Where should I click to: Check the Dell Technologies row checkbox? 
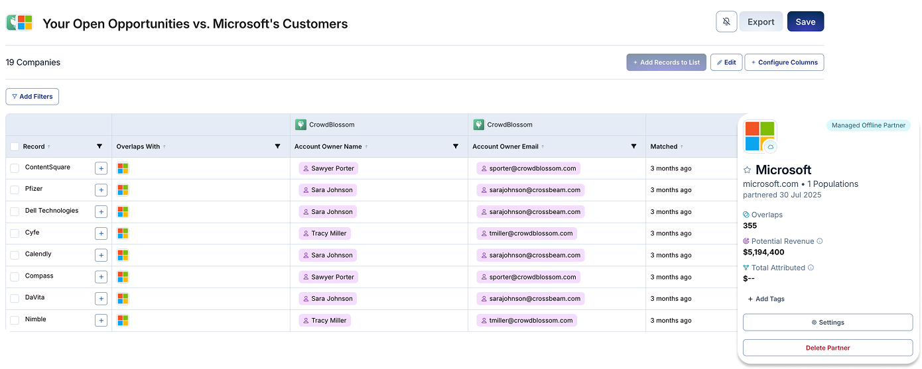(15, 212)
